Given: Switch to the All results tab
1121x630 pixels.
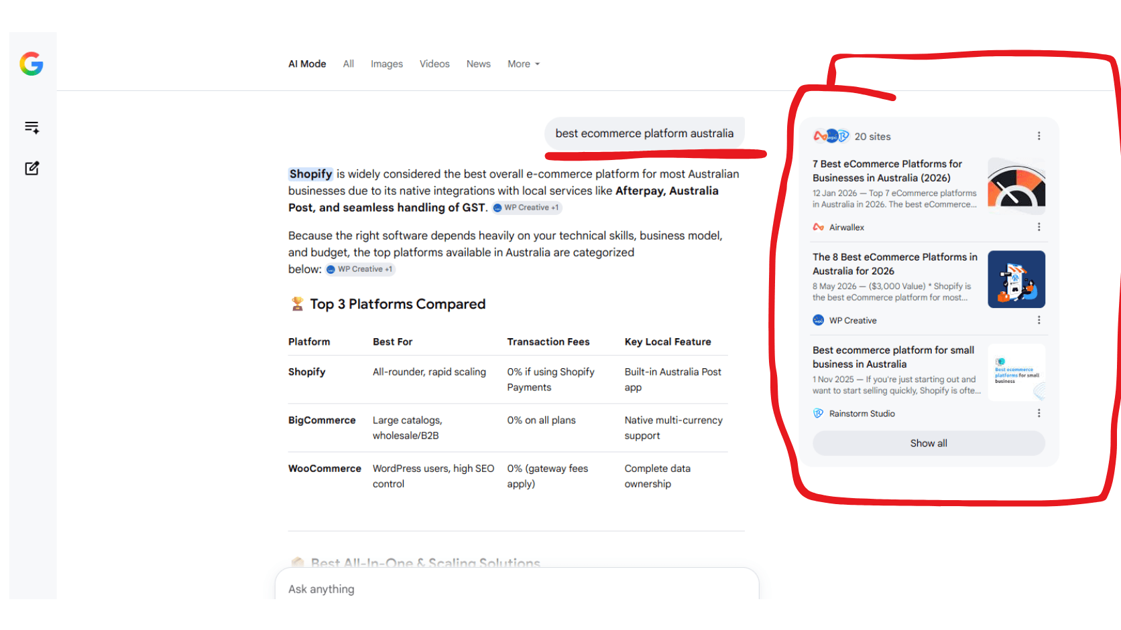Looking at the screenshot, I should coord(349,64).
